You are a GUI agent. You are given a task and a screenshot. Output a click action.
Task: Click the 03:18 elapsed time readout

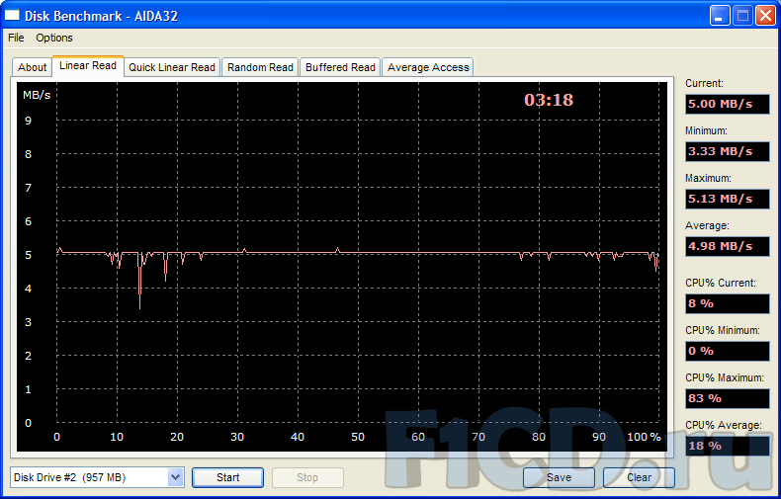[549, 100]
